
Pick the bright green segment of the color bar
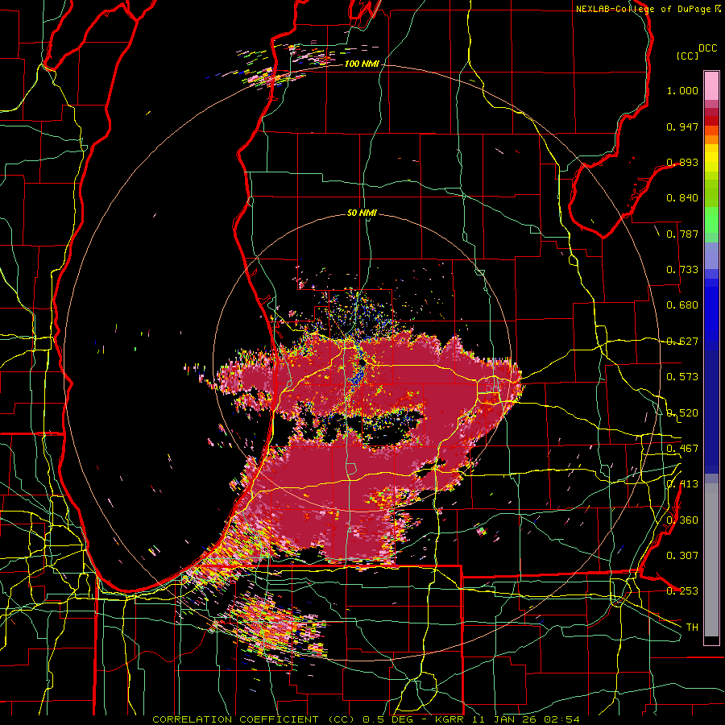pos(711,220)
